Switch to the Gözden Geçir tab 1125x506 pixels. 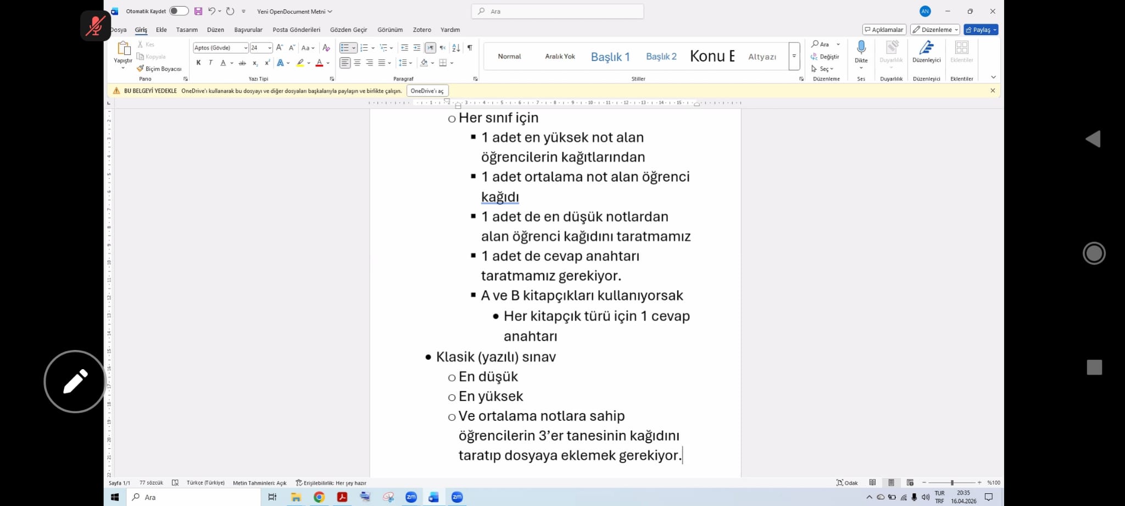coord(348,30)
